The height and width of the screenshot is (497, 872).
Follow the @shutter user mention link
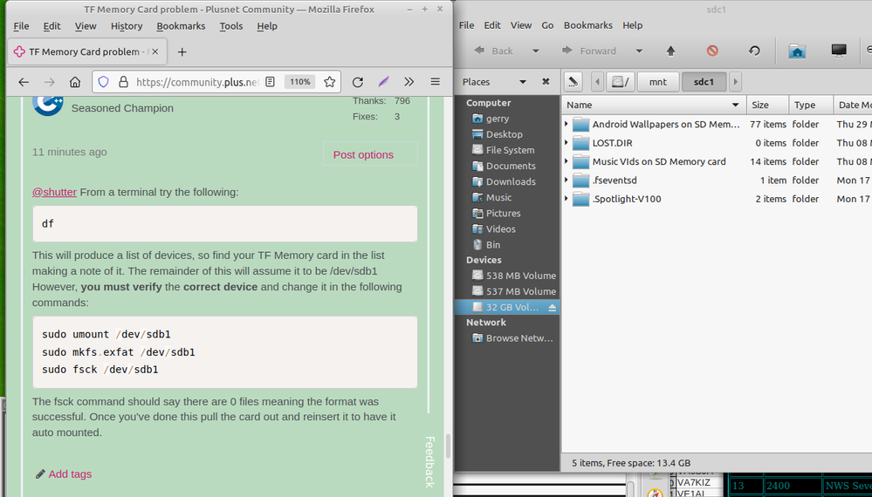(x=54, y=192)
